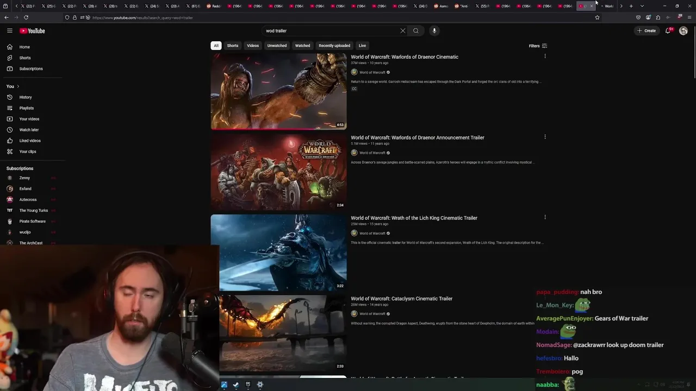The image size is (696, 391).
Task: Click the magnifier search button
Action: coord(416,31)
